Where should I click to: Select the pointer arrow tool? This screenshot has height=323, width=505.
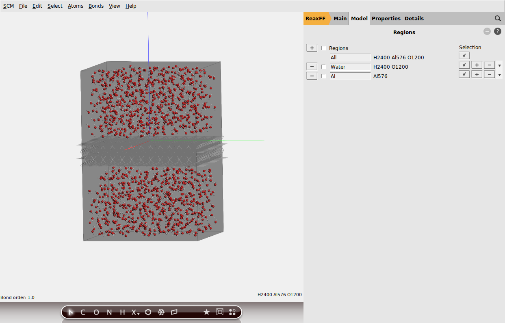71,312
